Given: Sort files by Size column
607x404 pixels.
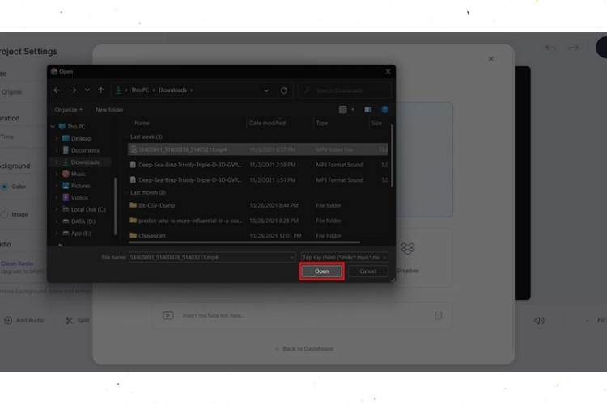Looking at the screenshot, I should [x=376, y=123].
